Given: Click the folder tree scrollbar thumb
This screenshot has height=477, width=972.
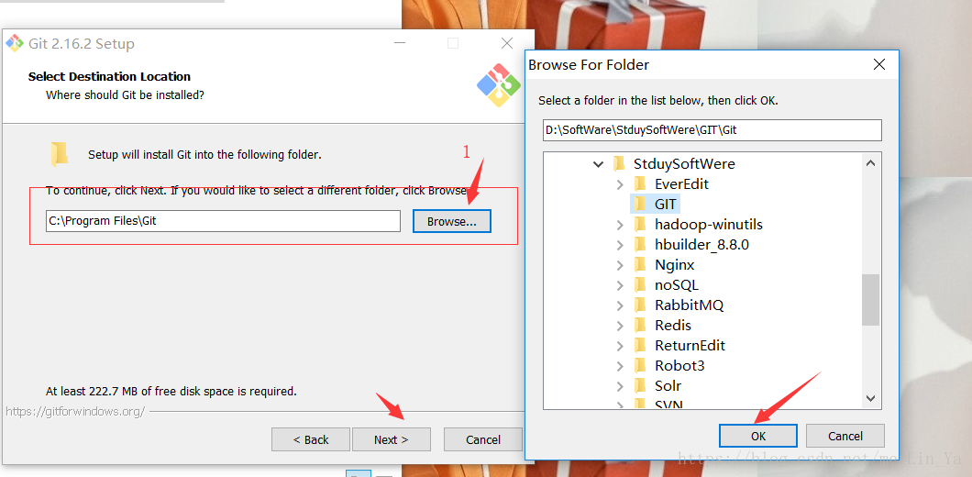Looking at the screenshot, I should click(870, 300).
